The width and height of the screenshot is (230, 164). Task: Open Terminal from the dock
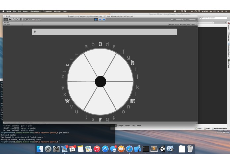click(146, 149)
